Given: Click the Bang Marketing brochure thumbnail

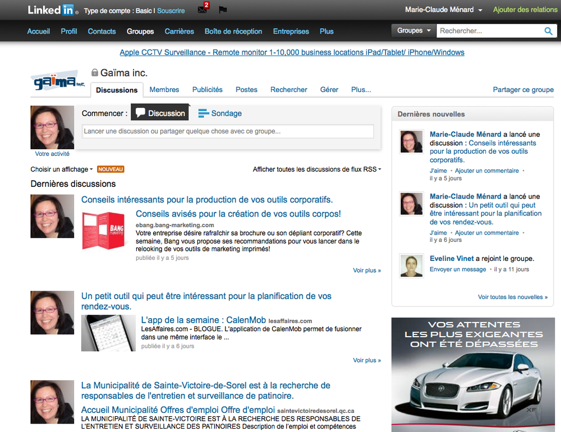Looking at the screenshot, I should [104, 230].
